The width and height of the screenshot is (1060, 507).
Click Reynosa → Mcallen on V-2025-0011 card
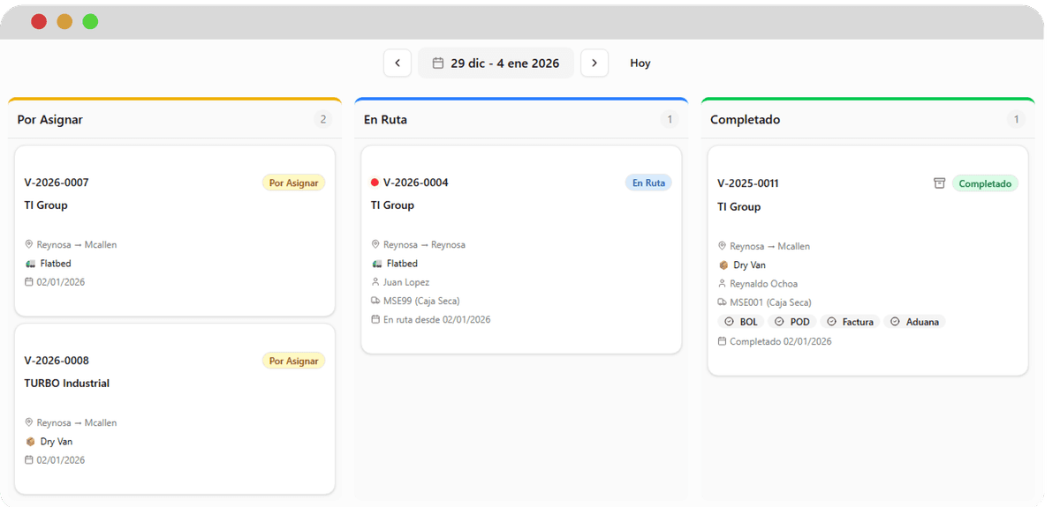[769, 247]
